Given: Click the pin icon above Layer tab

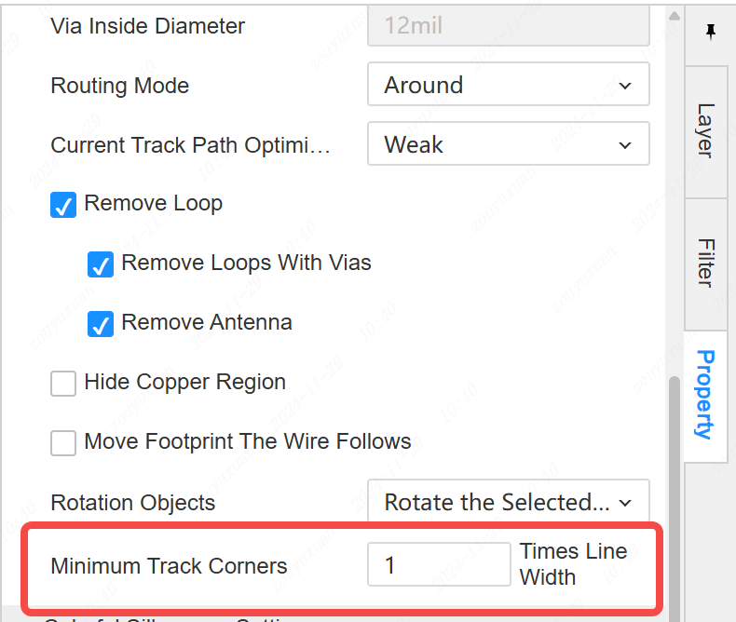Looking at the screenshot, I should tap(710, 33).
